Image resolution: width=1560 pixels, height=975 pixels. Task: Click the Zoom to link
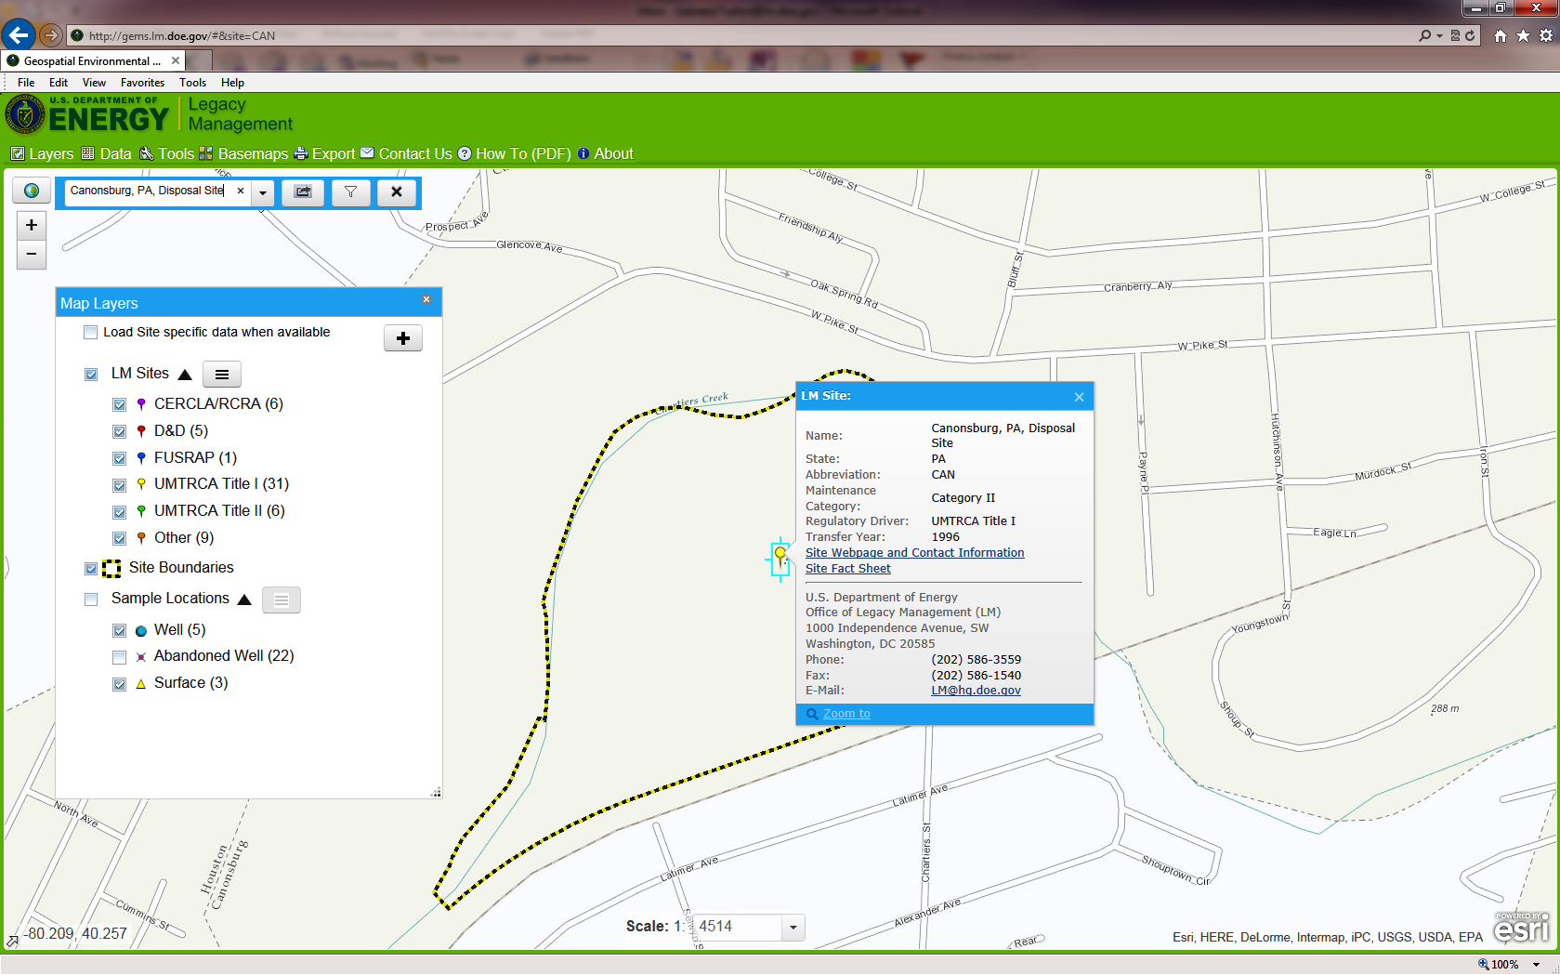click(846, 714)
